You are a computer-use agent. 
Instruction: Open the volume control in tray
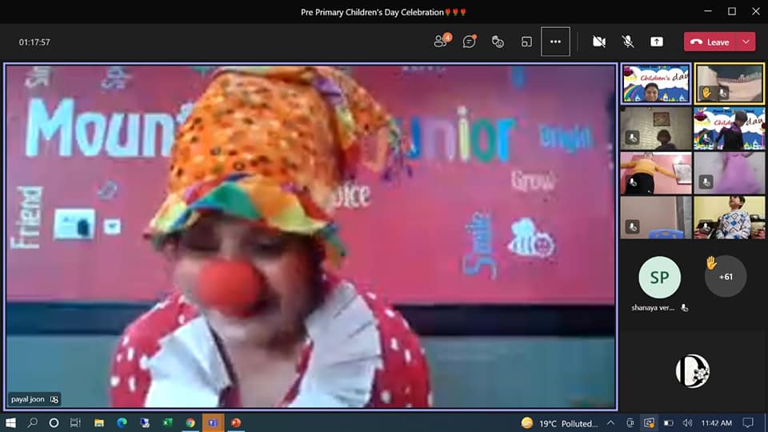pos(687,422)
